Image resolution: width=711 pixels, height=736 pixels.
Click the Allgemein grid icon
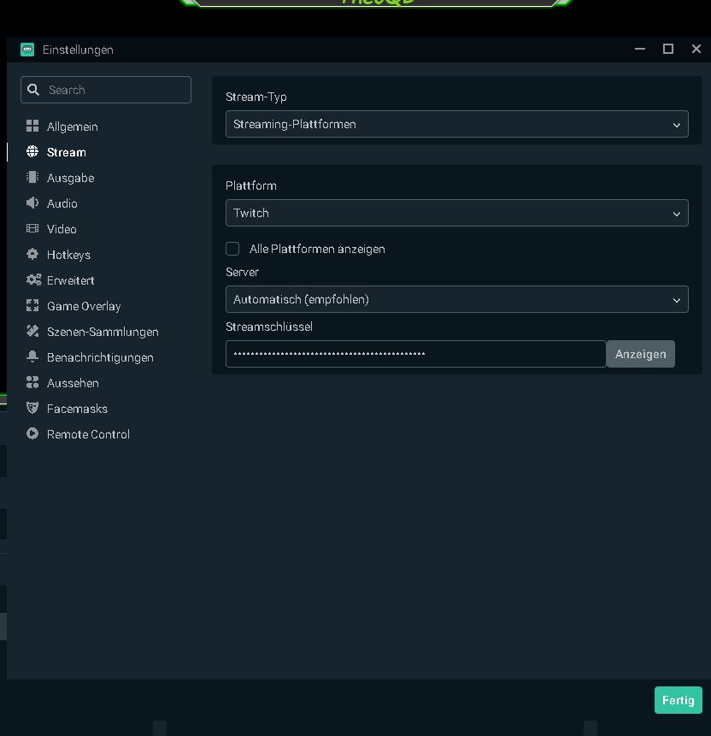click(32, 127)
